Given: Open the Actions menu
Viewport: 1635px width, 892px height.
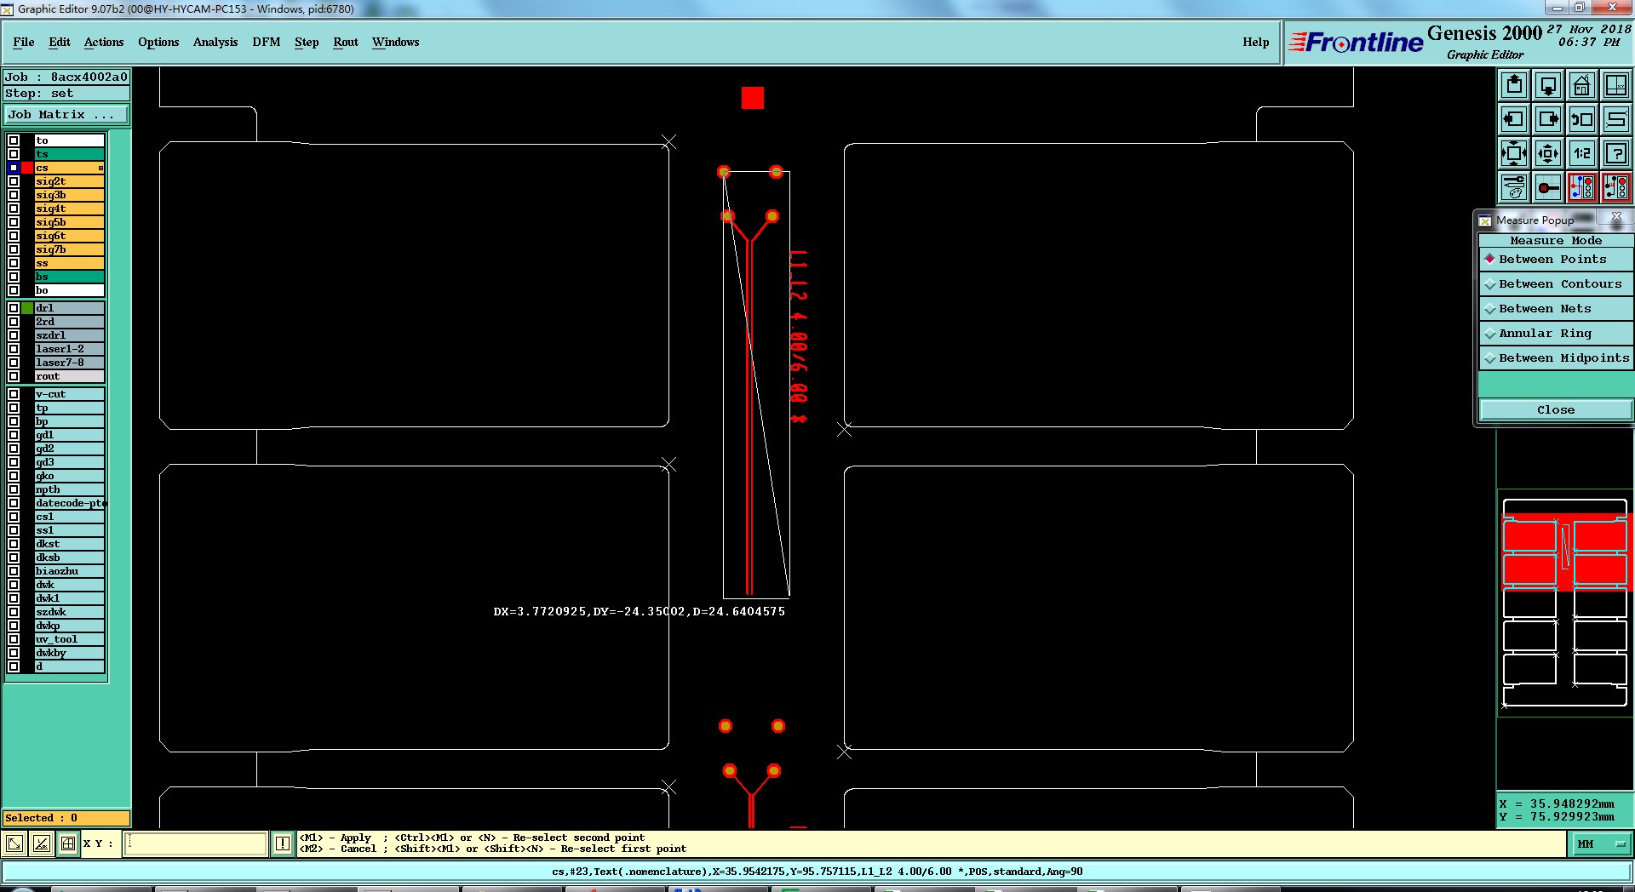Looking at the screenshot, I should coord(104,42).
